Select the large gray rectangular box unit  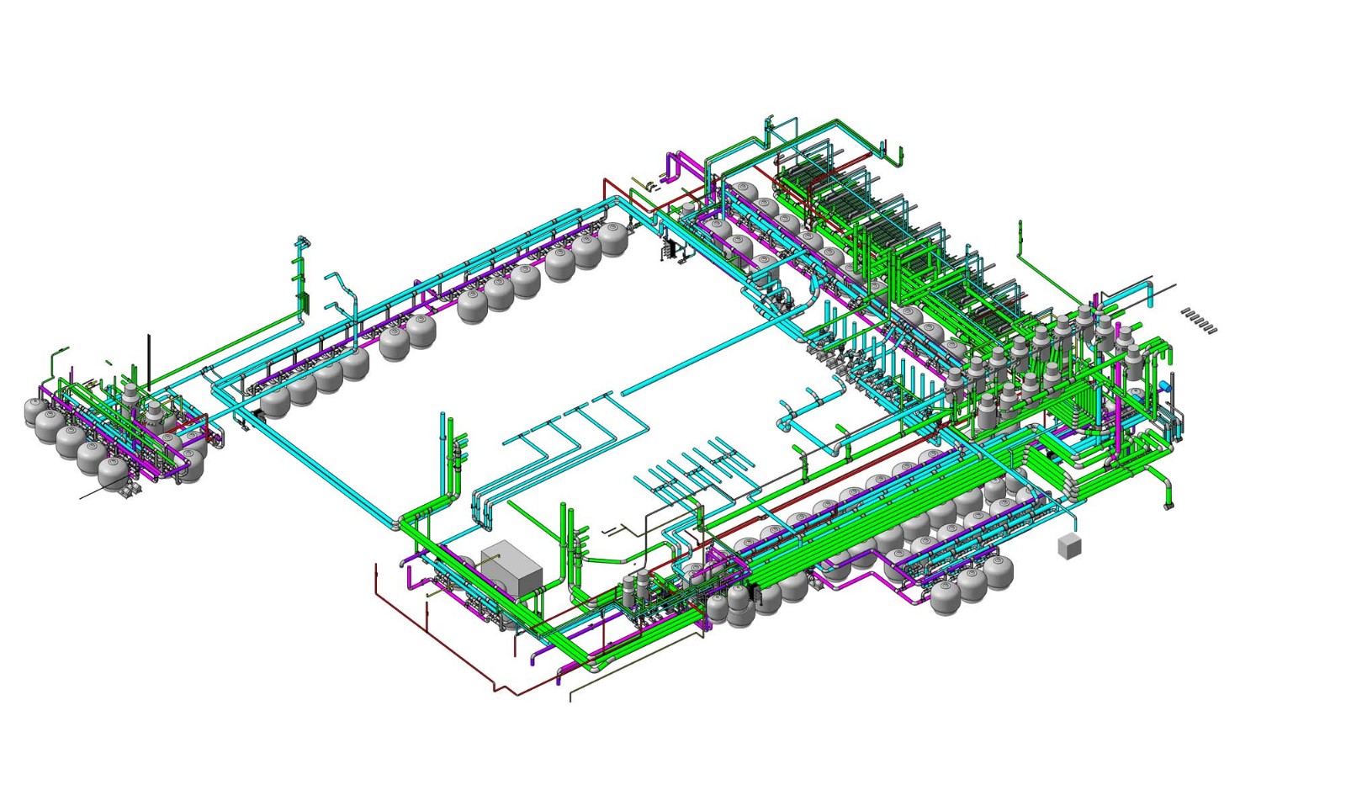(511, 565)
